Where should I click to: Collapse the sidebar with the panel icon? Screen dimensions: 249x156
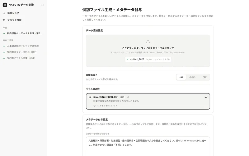(x=42, y=5)
